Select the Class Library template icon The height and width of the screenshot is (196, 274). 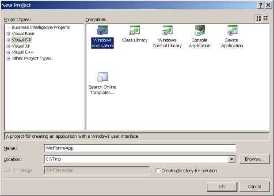[x=134, y=31]
